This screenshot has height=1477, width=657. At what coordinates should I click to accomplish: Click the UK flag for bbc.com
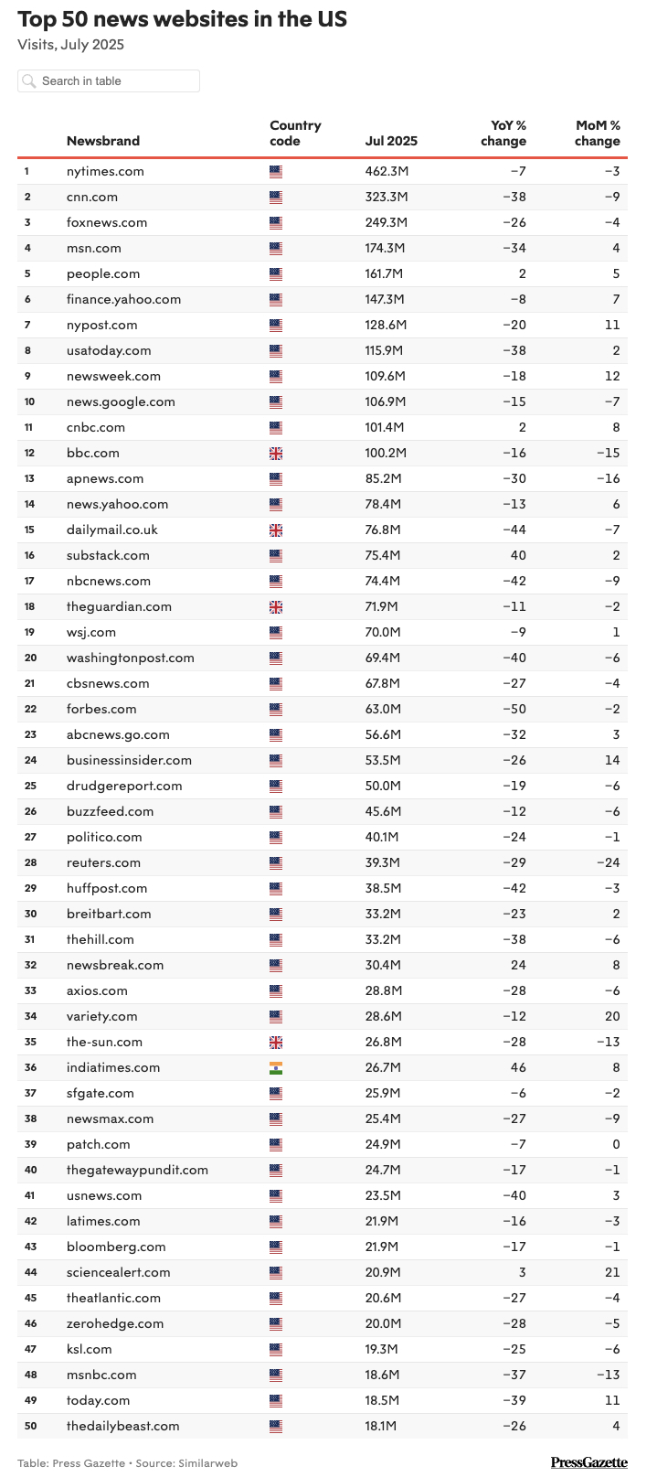click(276, 453)
